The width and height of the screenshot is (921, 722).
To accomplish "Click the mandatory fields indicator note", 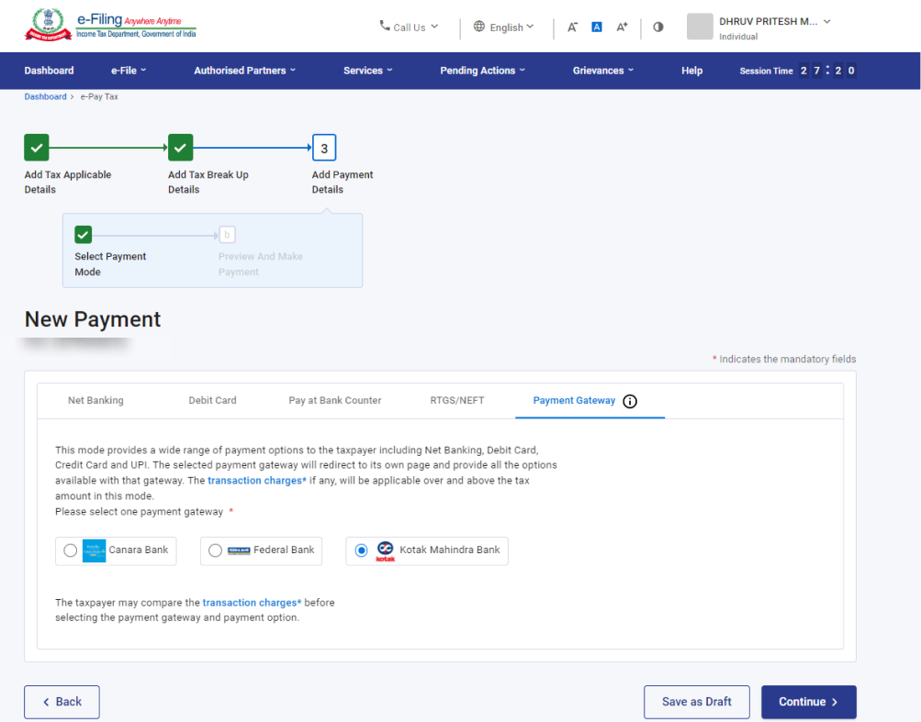I will click(x=784, y=359).
